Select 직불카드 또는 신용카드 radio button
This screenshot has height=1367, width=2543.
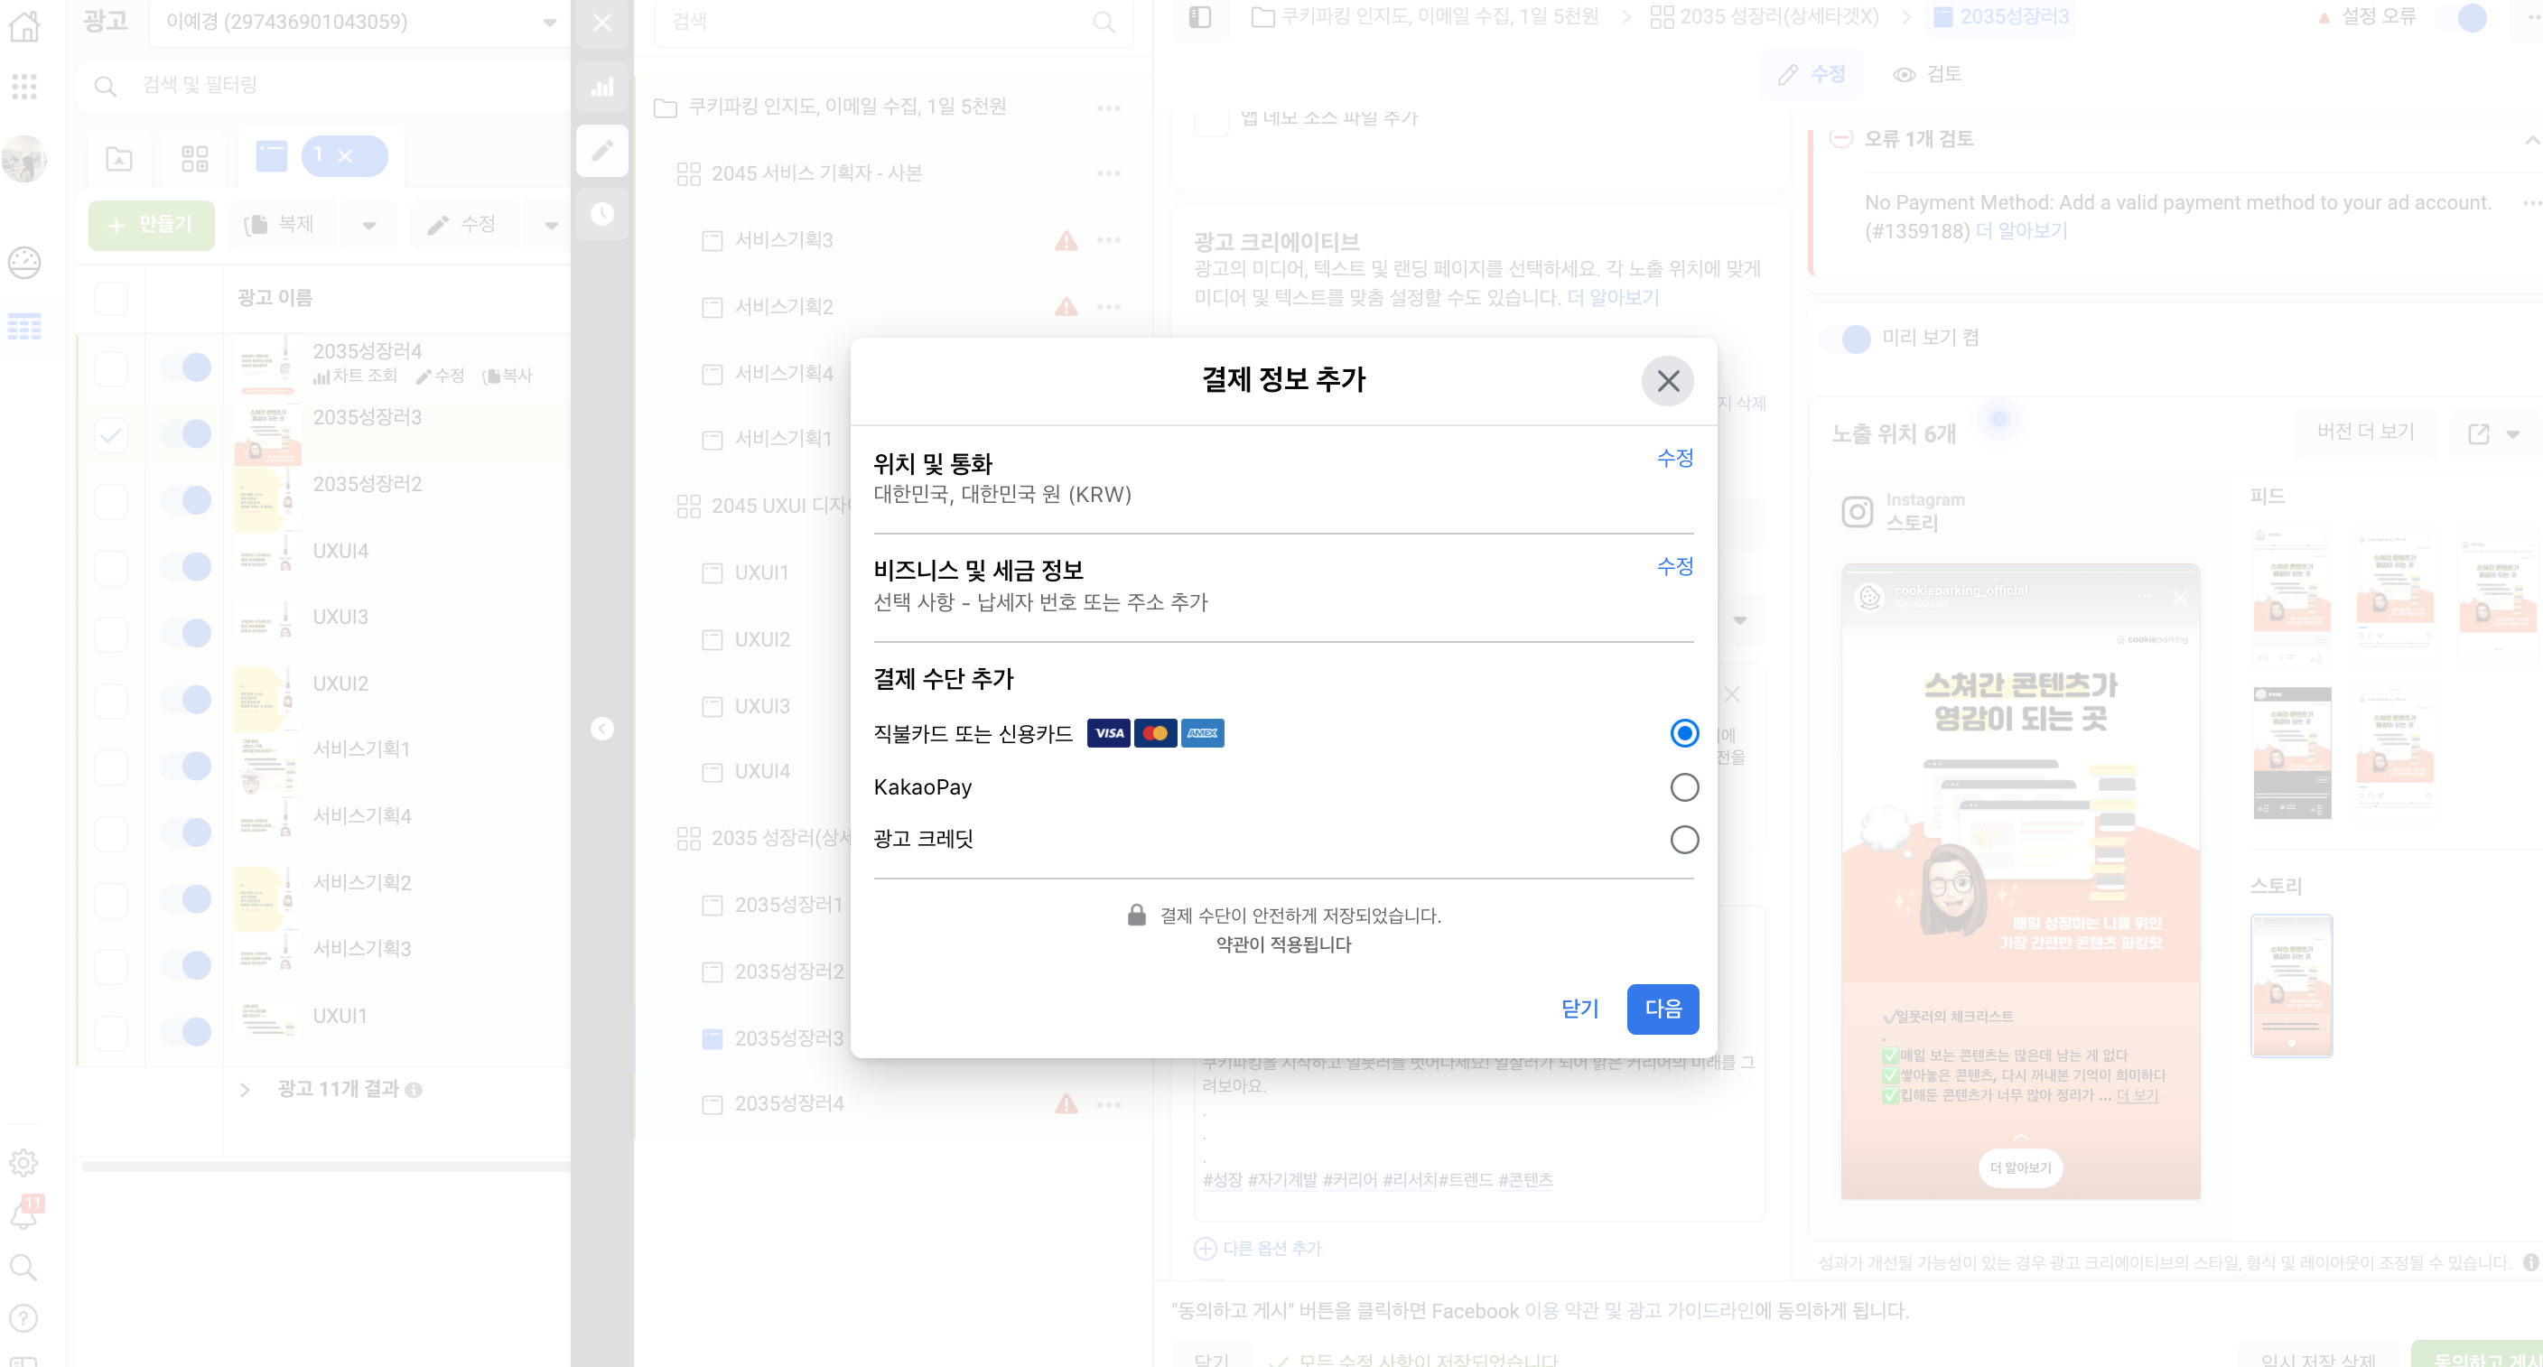1683,732
